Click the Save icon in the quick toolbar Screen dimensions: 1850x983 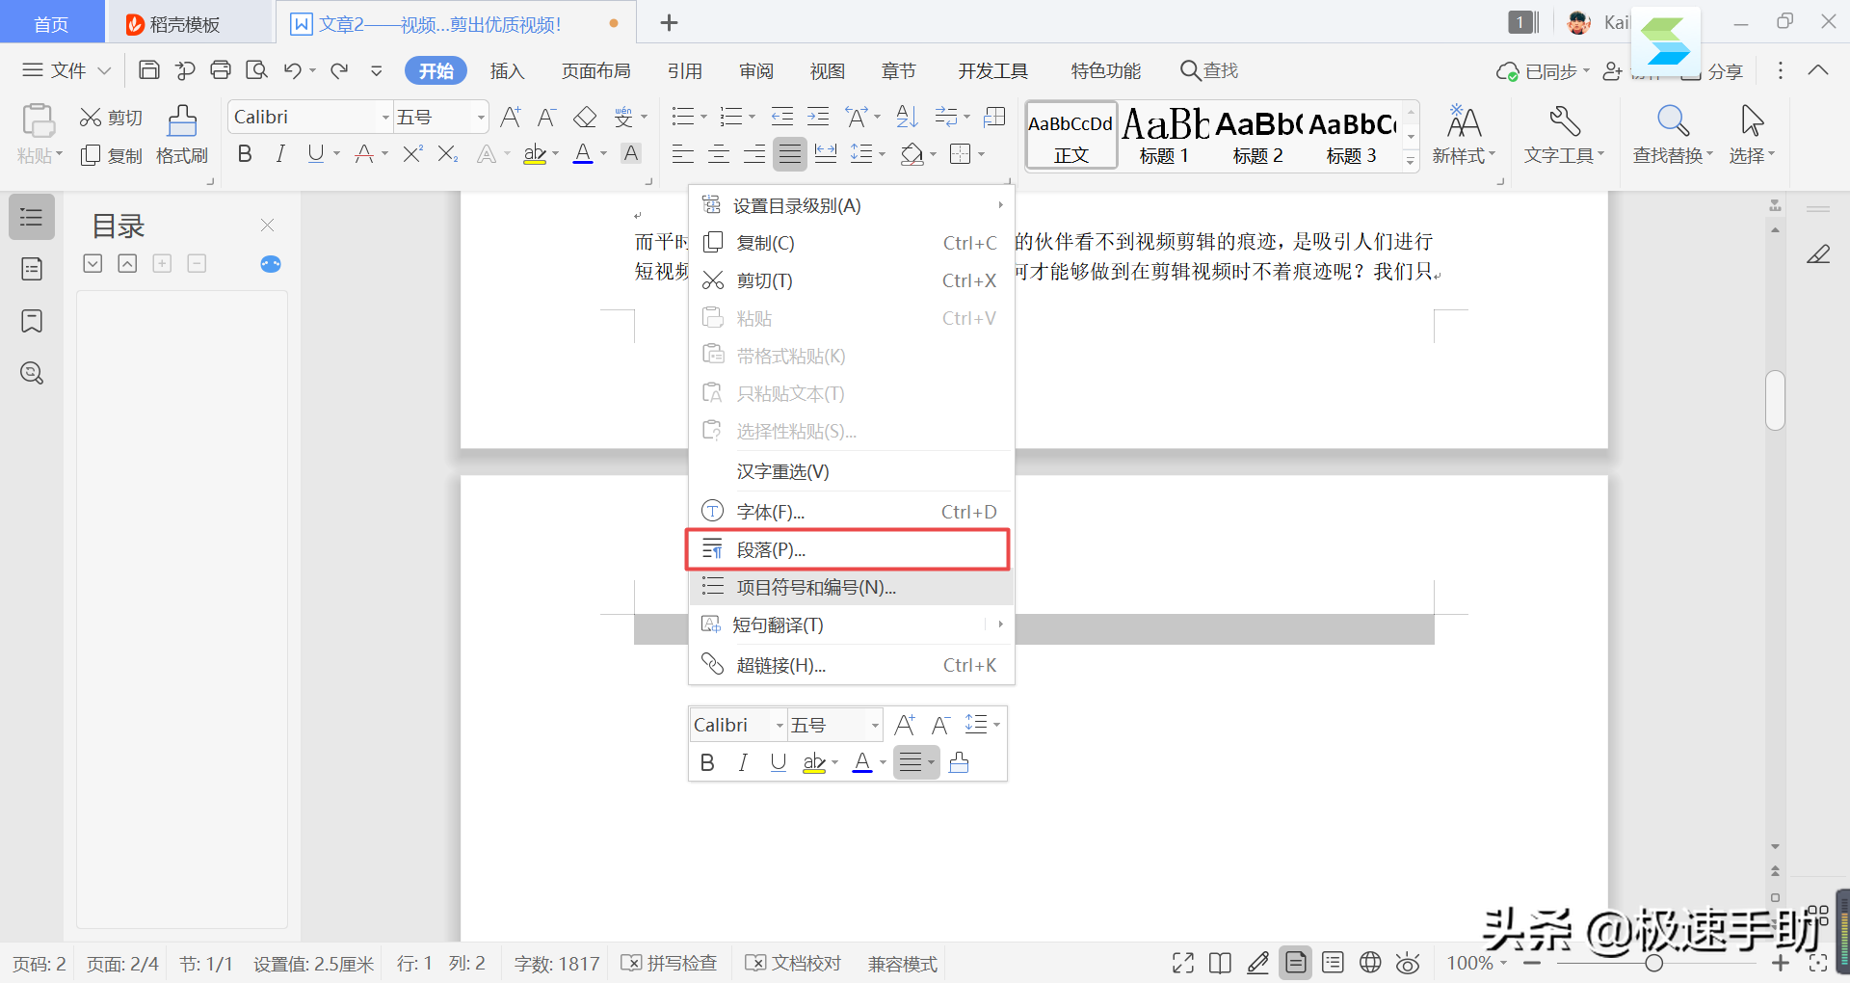[149, 70]
